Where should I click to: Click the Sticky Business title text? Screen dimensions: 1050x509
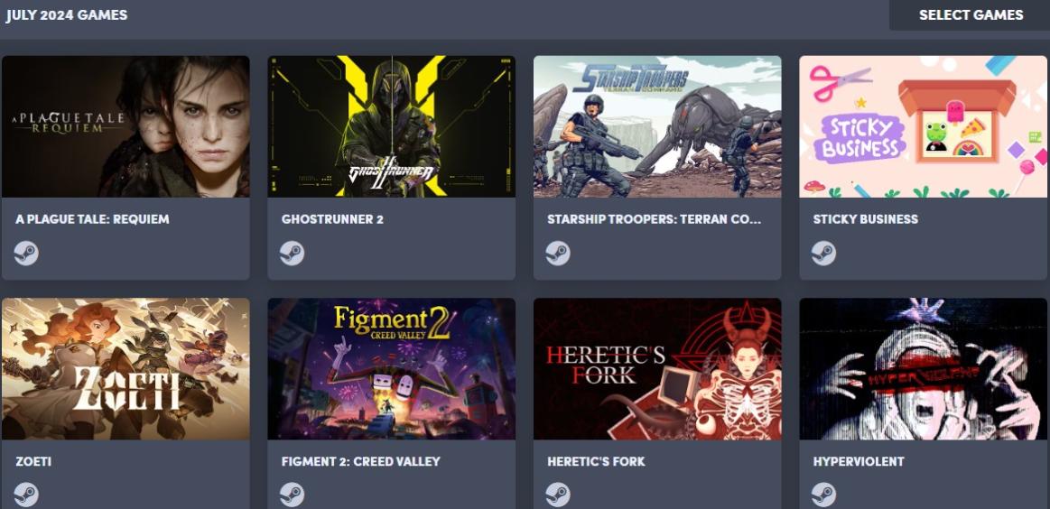[x=865, y=219]
